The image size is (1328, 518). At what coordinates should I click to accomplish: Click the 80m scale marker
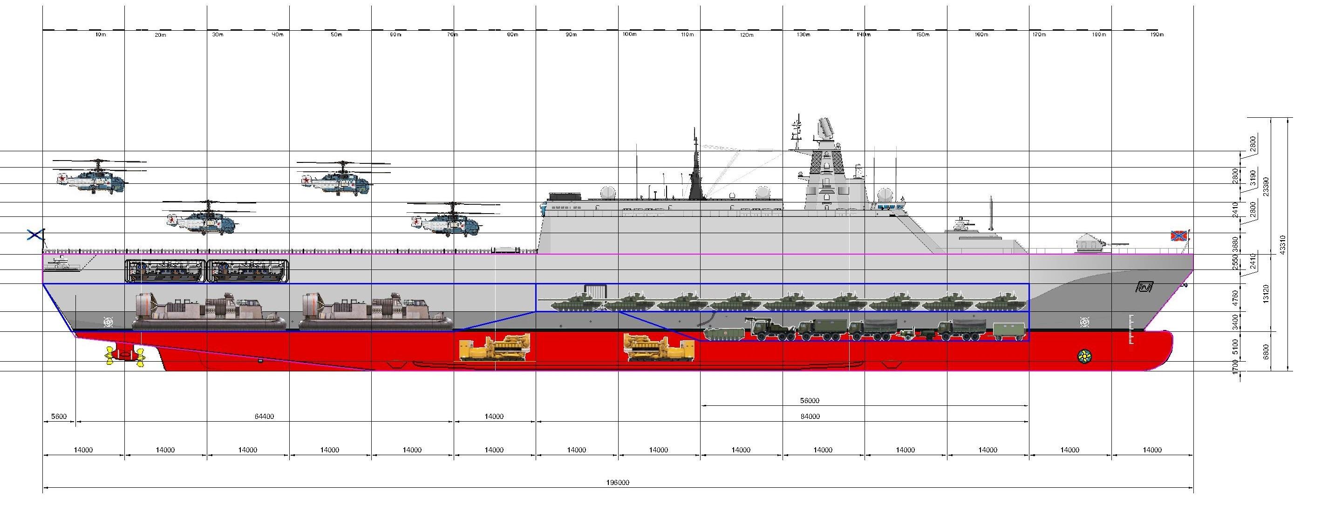tap(512, 35)
